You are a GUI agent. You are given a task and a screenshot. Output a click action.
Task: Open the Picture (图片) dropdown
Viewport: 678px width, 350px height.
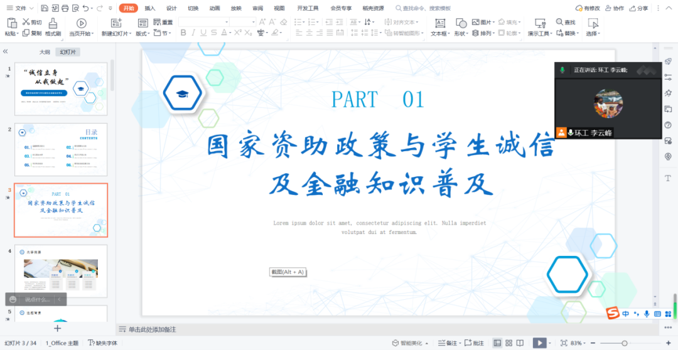(x=483, y=22)
